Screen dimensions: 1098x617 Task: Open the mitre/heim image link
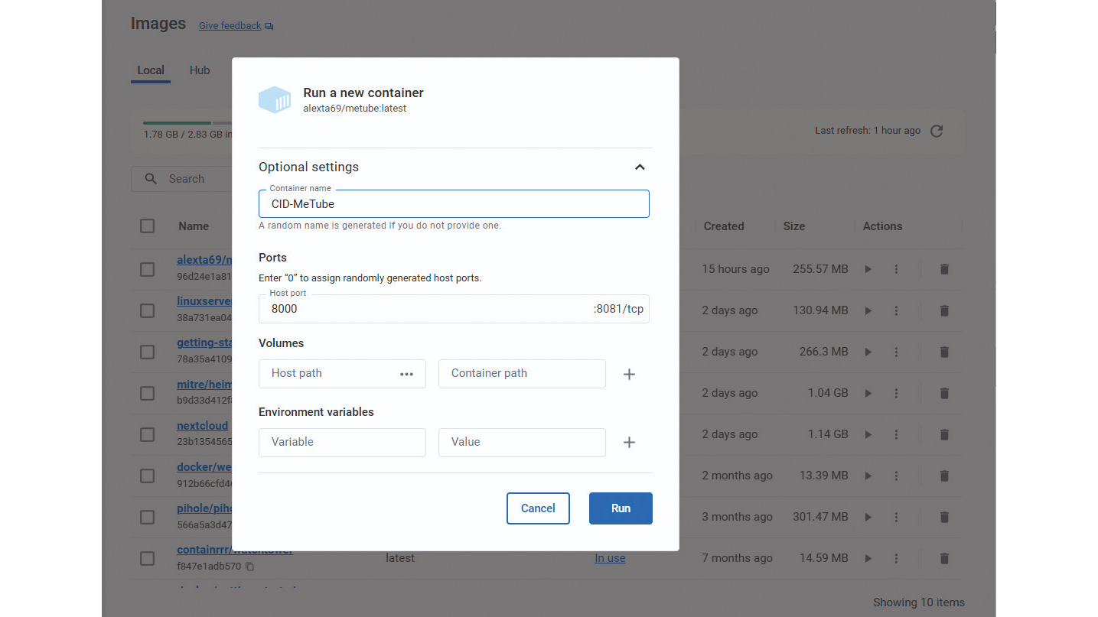[204, 384]
